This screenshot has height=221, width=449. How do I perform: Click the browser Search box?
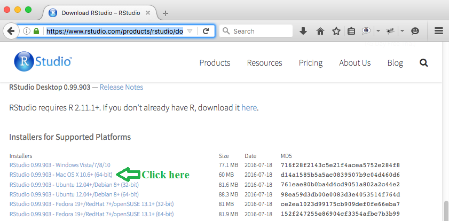(256, 31)
